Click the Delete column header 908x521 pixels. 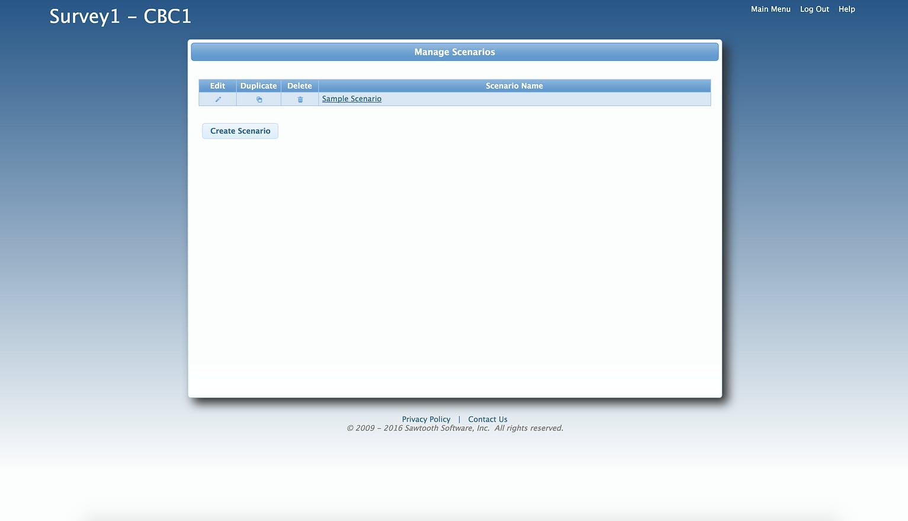click(300, 86)
